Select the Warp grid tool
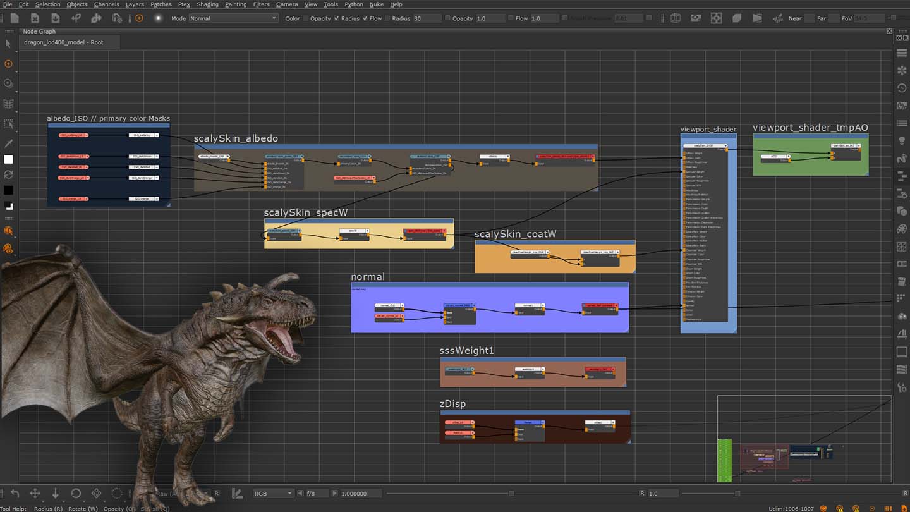The height and width of the screenshot is (512, 910). click(9, 103)
